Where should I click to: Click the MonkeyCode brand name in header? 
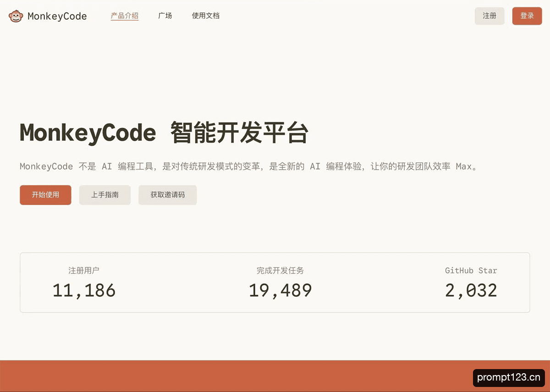tap(57, 17)
